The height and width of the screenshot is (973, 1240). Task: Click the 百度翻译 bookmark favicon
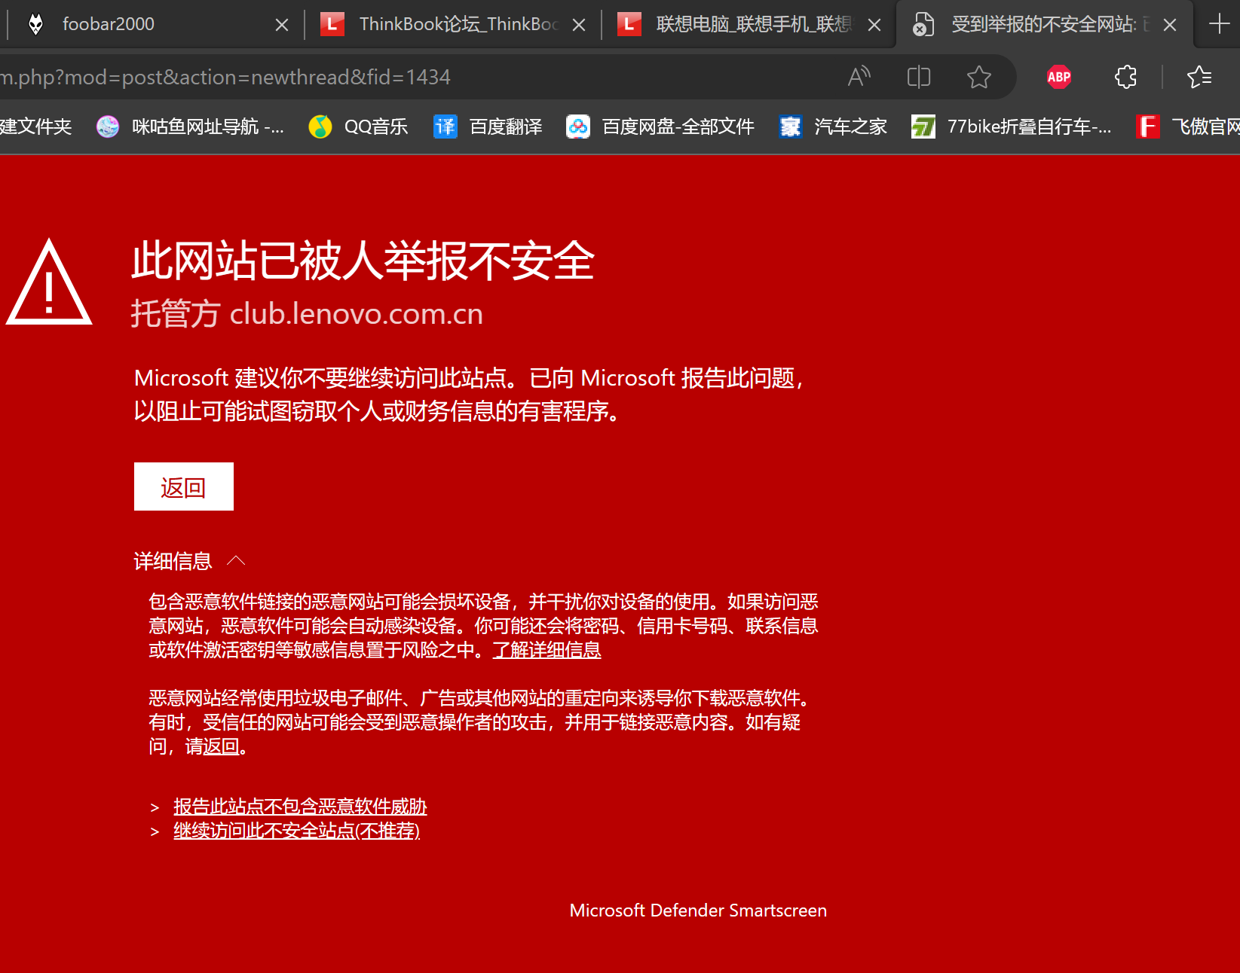coord(445,127)
